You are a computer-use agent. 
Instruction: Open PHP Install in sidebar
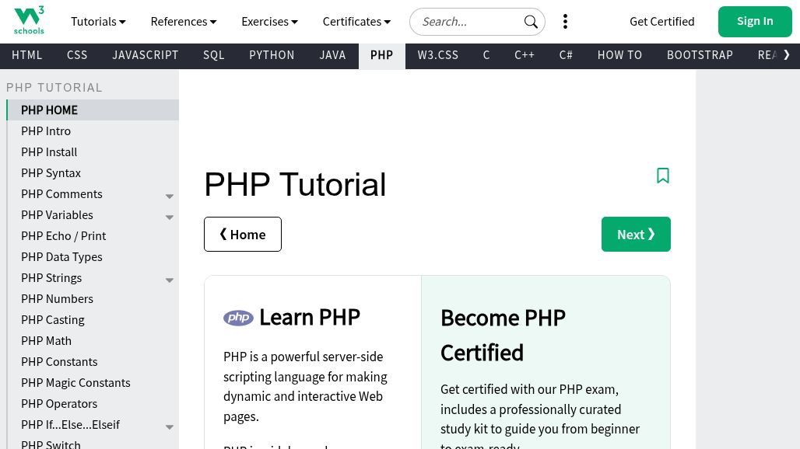[93, 151]
